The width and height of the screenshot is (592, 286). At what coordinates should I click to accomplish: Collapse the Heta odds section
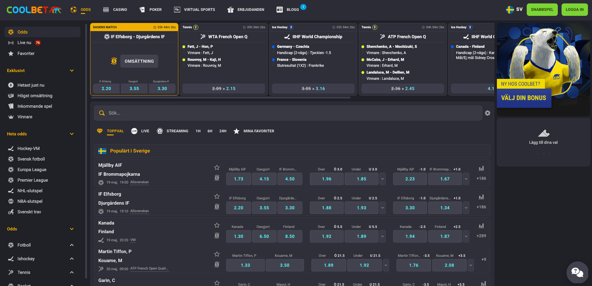[x=72, y=134]
